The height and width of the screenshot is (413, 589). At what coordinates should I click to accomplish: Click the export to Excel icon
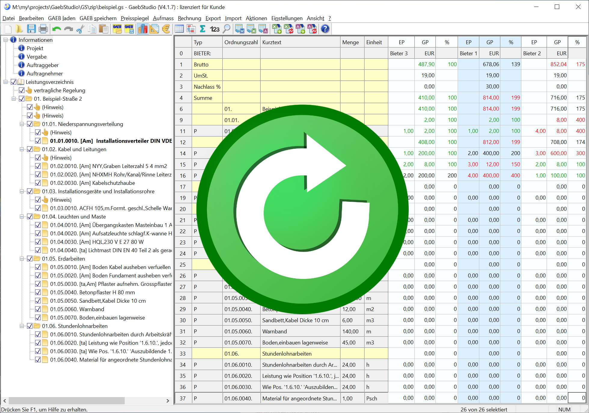point(251,29)
